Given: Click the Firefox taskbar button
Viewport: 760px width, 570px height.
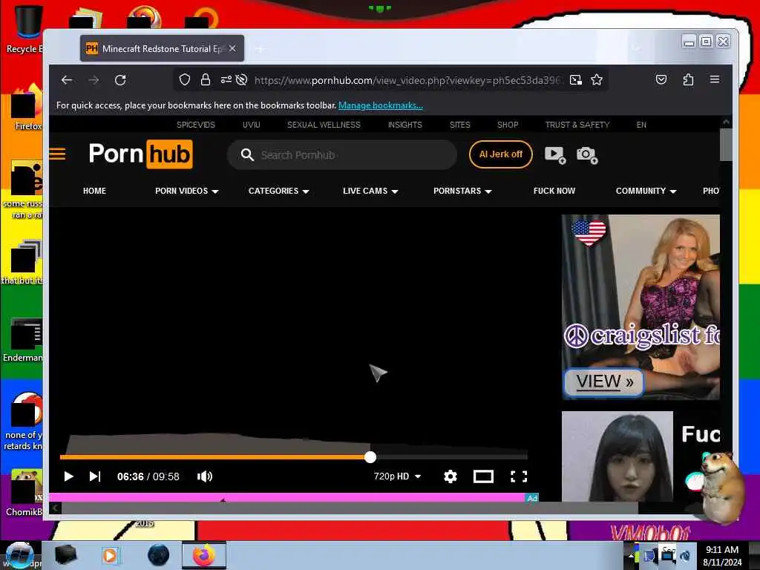Looking at the screenshot, I should coord(204,555).
